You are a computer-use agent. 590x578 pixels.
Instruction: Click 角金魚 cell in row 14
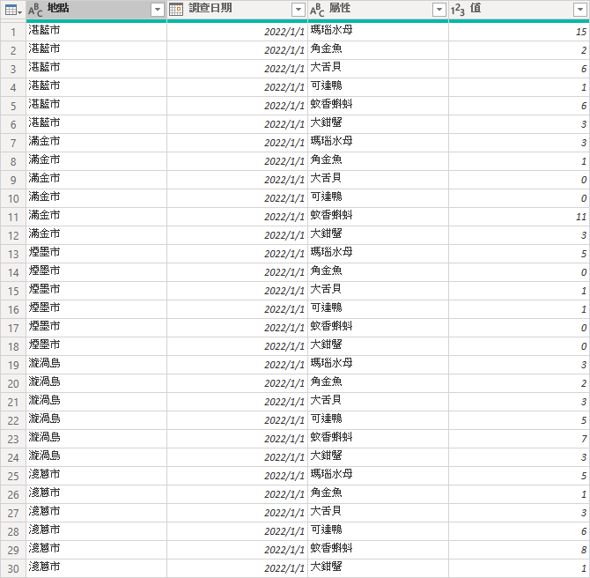click(378, 272)
